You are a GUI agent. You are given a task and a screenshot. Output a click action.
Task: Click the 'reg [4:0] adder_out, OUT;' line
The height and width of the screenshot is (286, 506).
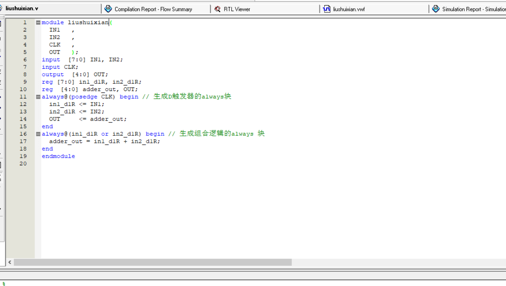click(x=90, y=90)
